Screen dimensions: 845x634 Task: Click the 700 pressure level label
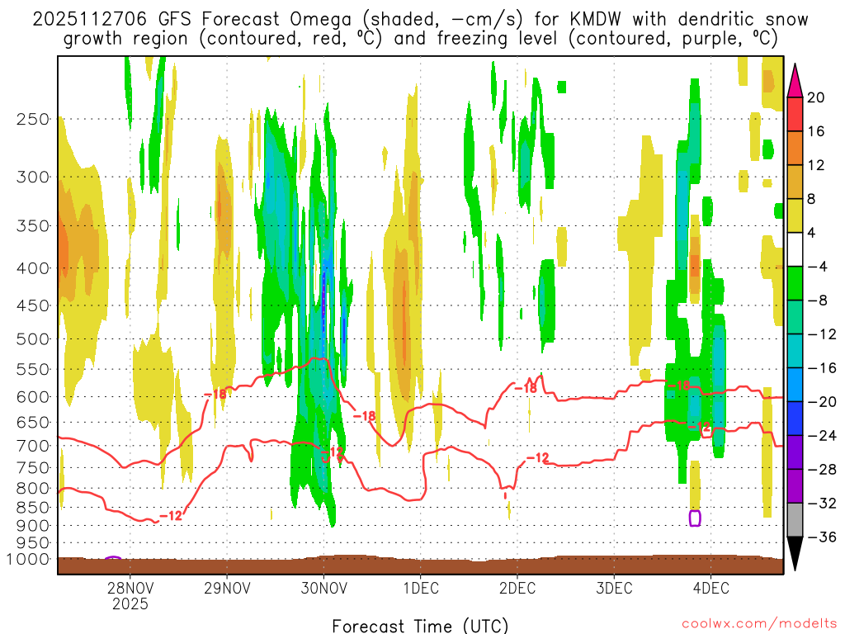click(33, 446)
